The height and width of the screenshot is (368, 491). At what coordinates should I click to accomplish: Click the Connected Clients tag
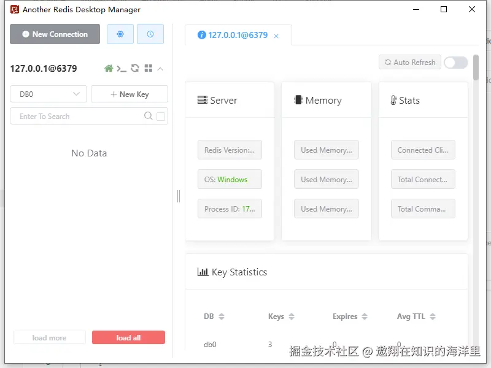point(423,150)
